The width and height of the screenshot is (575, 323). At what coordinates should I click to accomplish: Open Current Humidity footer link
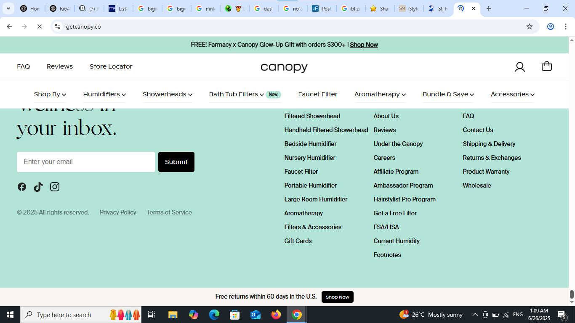[397, 241]
